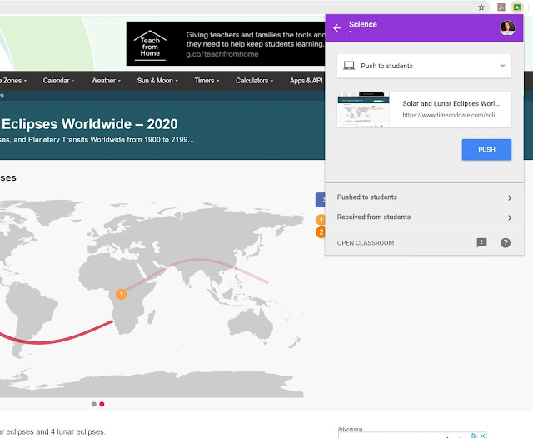Click the blue PUSH button
This screenshot has width=533, height=438.
pos(486,150)
